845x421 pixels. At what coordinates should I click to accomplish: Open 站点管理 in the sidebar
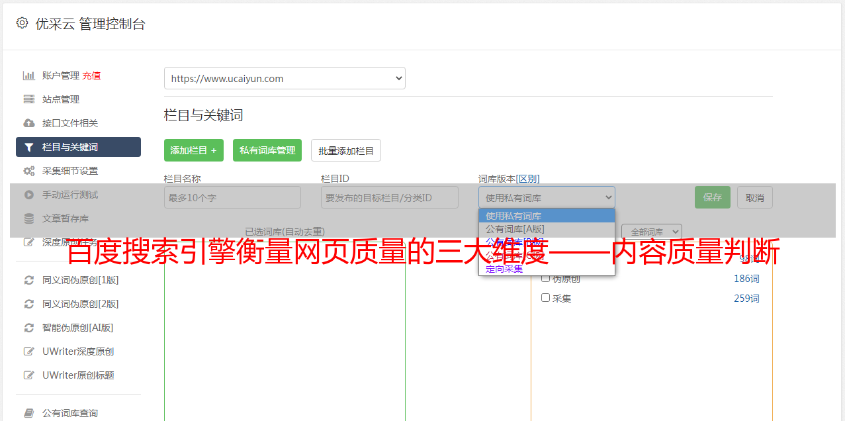click(61, 99)
